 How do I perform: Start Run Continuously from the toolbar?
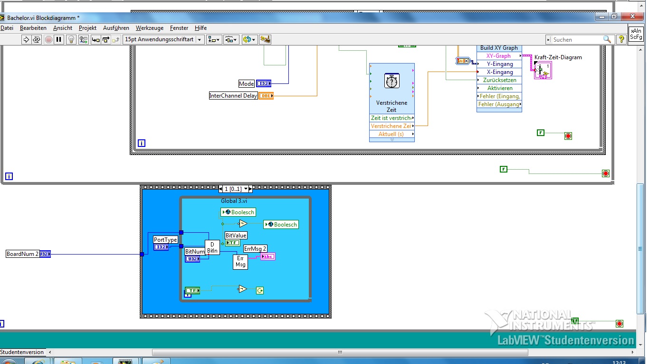point(37,39)
